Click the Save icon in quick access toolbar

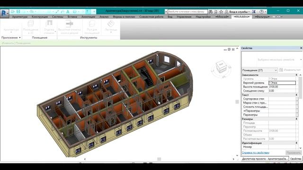coord(18,11)
